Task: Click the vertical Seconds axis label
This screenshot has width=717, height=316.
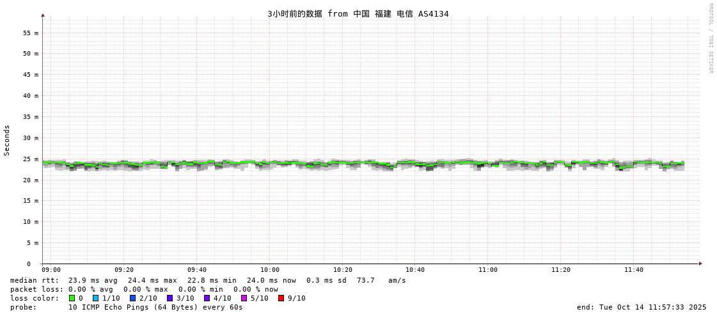Action: 7,140
